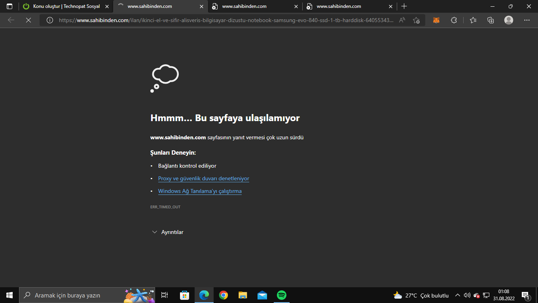
Task: Open the Favorites list
Action: point(473,20)
